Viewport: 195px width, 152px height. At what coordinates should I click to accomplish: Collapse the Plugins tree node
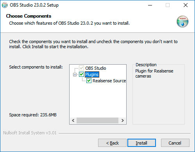[75, 74]
